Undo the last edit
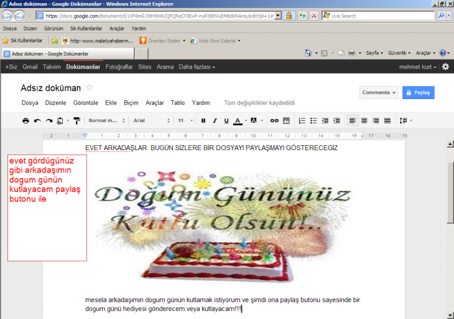 pos(37,121)
